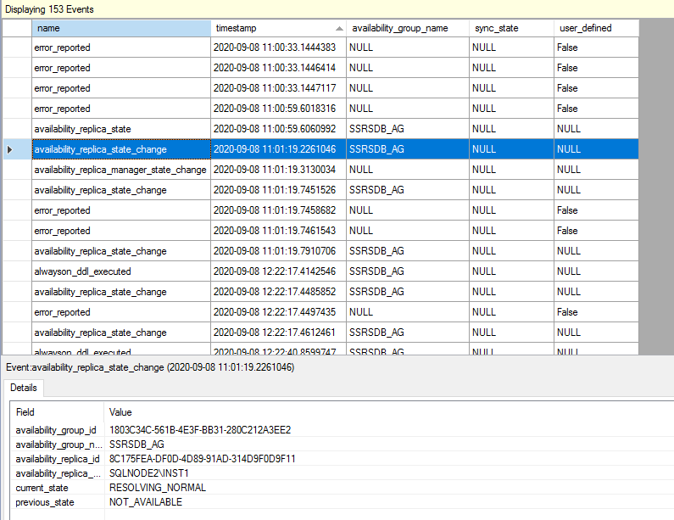674x520 pixels.
Task: Click the Value header in details pane
Action: 121,411
